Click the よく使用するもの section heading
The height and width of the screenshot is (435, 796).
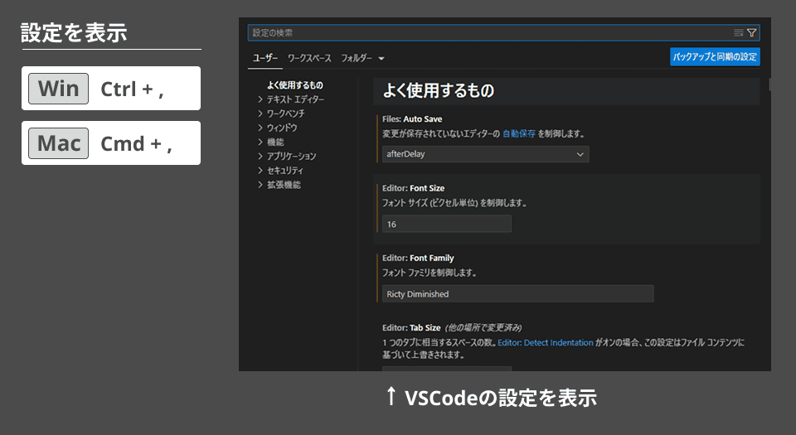(x=439, y=91)
